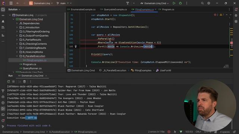Click 'Execution time' line in console
Viewport: 239px width, 134px height.
(22, 118)
